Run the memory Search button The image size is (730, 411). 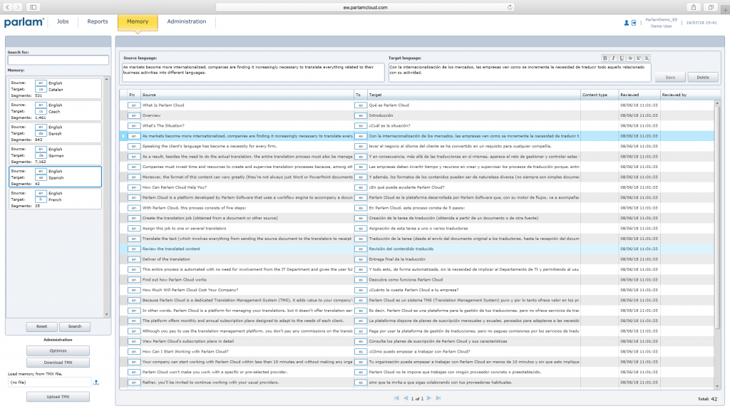(x=74, y=326)
